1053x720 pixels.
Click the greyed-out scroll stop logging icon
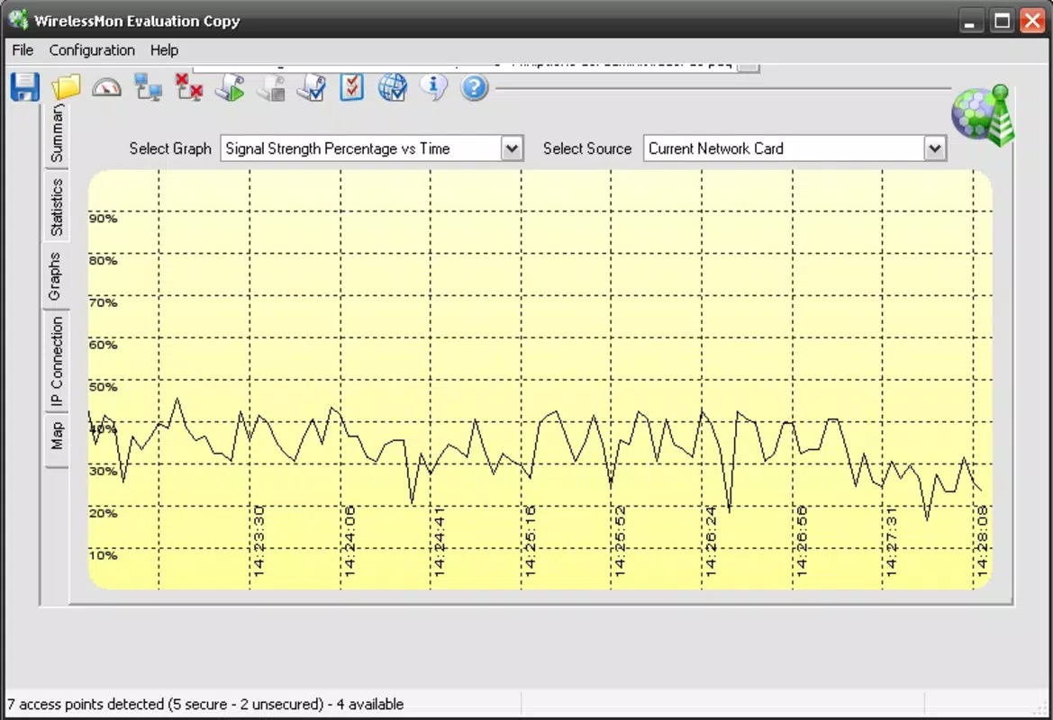270,87
